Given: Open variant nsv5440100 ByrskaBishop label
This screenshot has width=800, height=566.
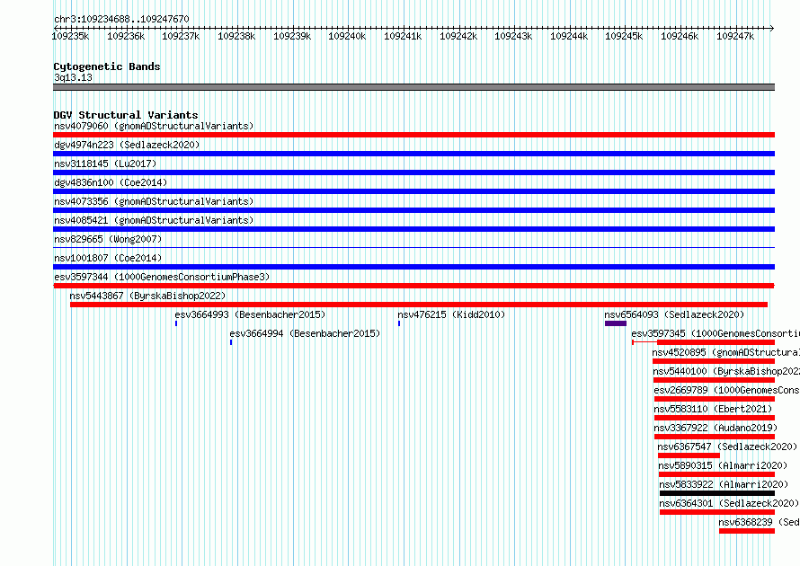Looking at the screenshot, I should (726, 371).
